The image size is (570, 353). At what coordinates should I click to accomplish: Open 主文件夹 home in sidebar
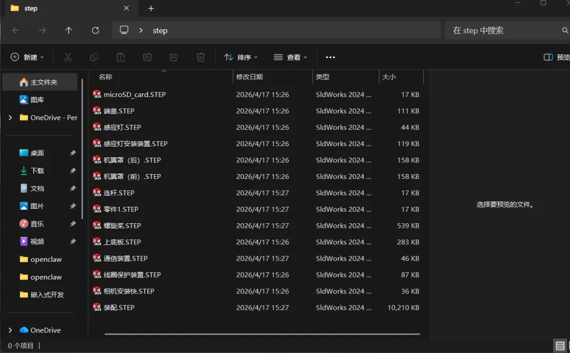tap(40, 82)
